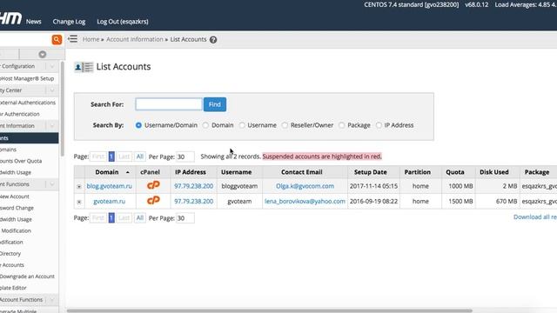Image resolution: width=557 pixels, height=313 pixels.
Task: Open Password Change sidebar item
Action: point(17,208)
